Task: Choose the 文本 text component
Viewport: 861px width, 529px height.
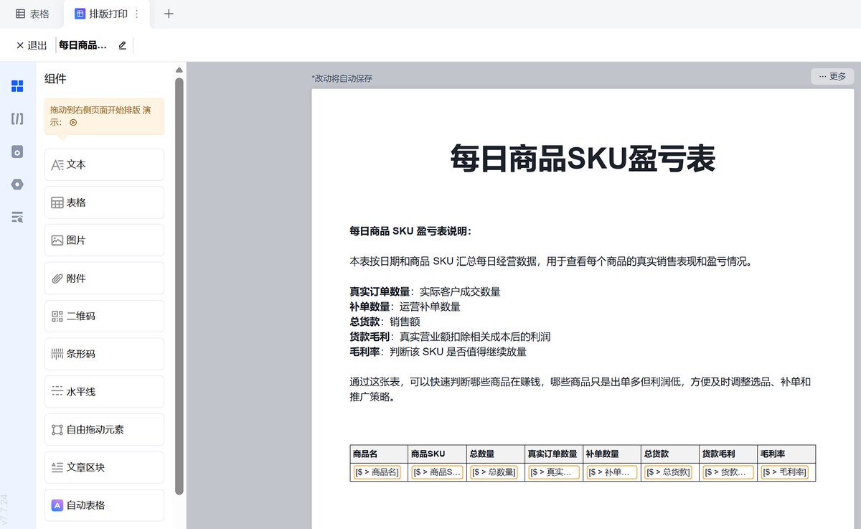Action: (104, 164)
